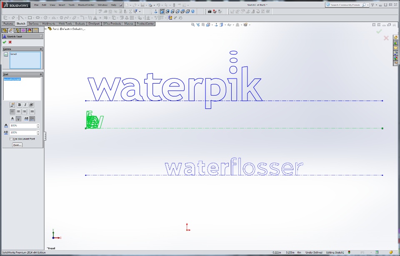Select the Convert Entities tool
This screenshot has width=400, height=256.
113,18
